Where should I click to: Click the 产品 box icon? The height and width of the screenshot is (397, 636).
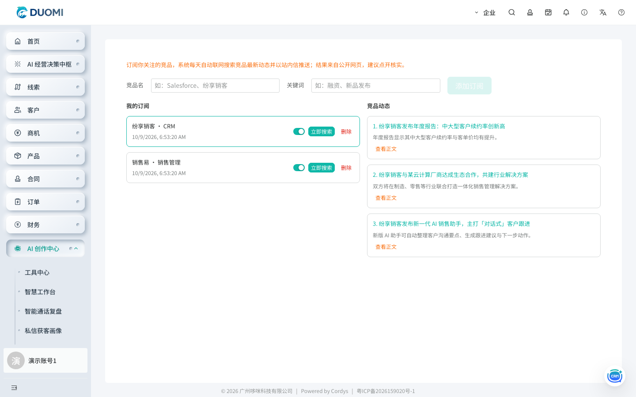[x=18, y=156]
